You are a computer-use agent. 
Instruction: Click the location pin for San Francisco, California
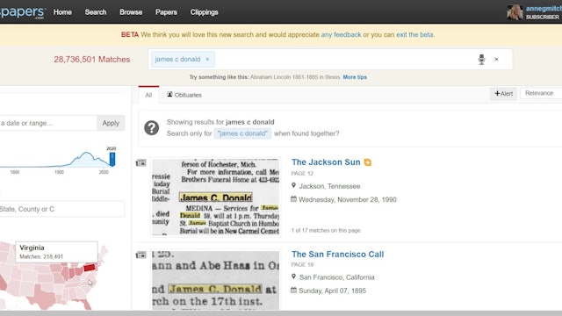click(x=293, y=276)
